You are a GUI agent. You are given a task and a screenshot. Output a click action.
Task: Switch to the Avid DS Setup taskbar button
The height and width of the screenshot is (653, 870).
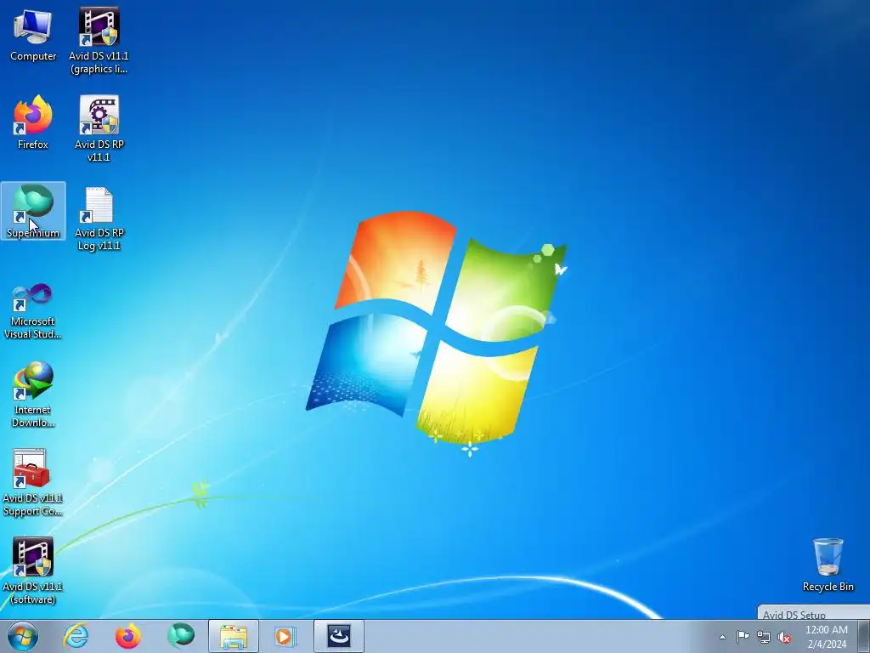pos(339,636)
